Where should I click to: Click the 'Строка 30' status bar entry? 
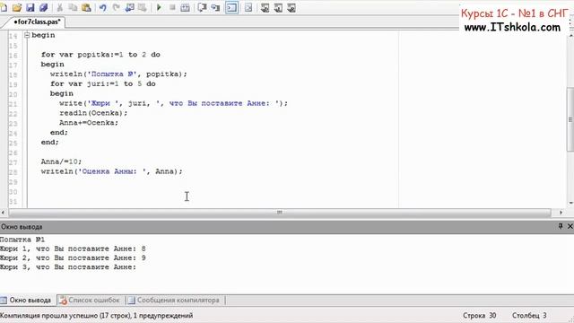pos(480,315)
